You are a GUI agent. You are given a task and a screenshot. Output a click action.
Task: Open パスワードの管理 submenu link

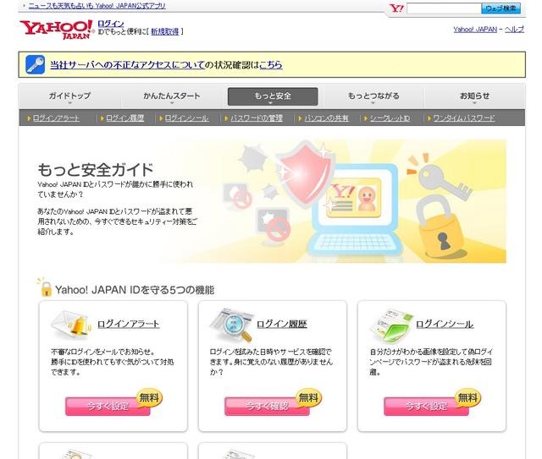pyautogui.click(x=256, y=118)
